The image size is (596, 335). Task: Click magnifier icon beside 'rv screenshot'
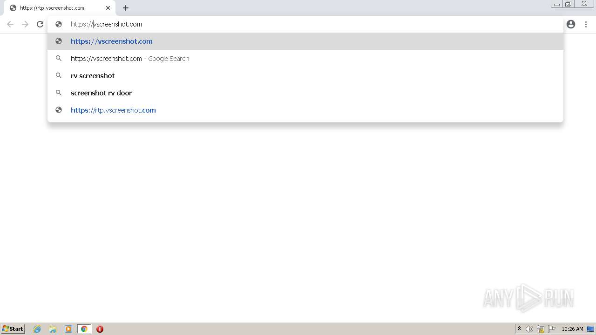59,75
